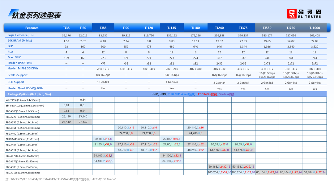Select the 969,408 logic elements value
Image resolution: width=334 pixels, height=188 pixels.
point(315,36)
